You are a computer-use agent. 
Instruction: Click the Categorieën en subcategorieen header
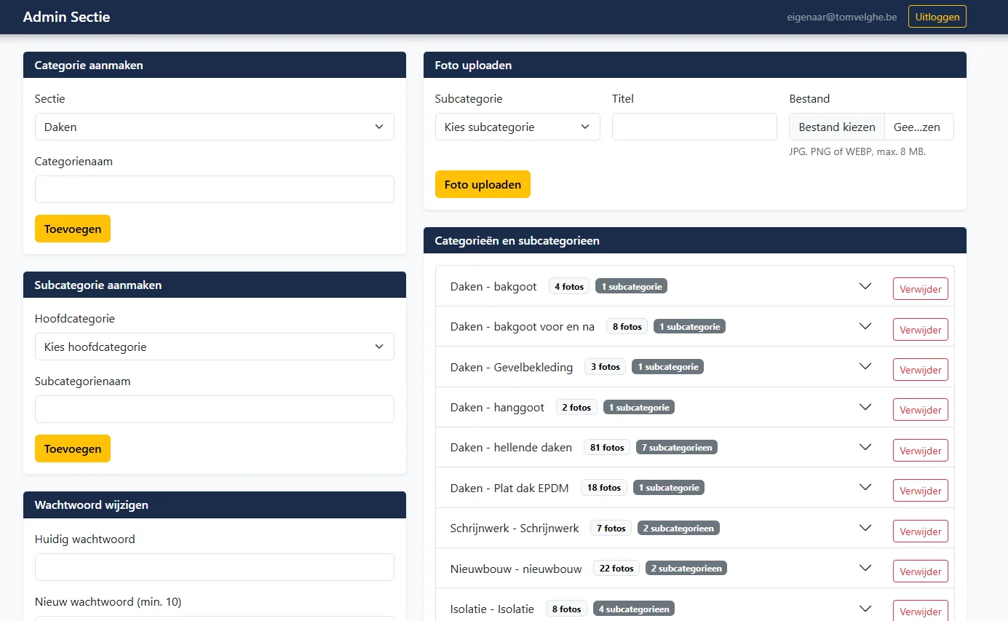[x=695, y=240]
